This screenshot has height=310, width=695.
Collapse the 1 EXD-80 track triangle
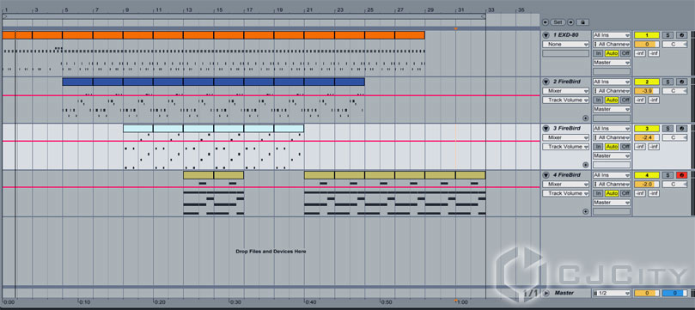(x=546, y=35)
